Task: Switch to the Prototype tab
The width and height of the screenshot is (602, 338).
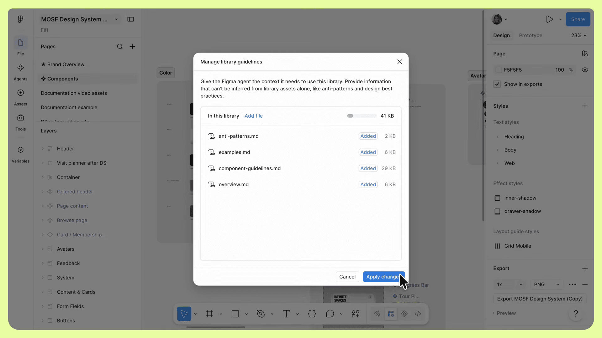Action: (x=531, y=35)
